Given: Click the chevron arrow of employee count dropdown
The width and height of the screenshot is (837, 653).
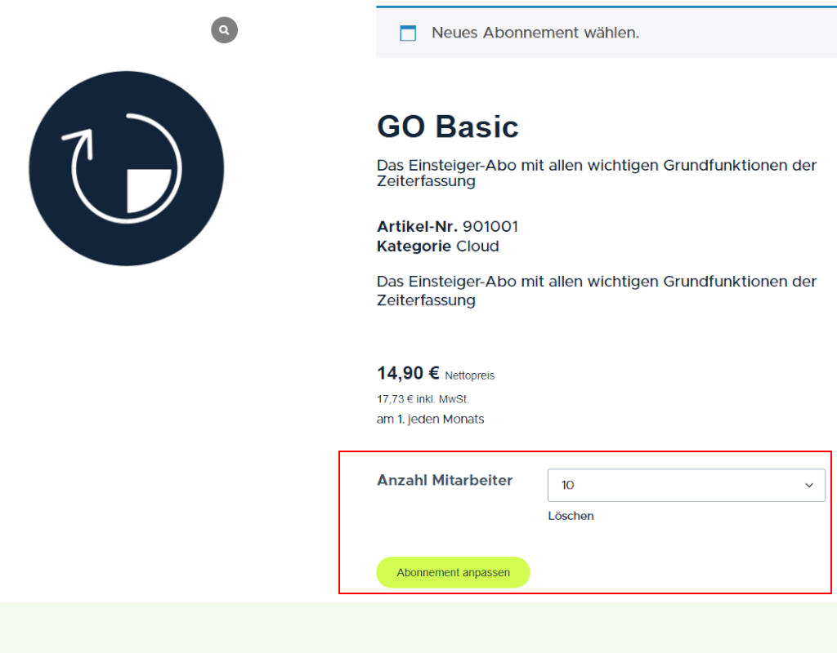Looking at the screenshot, I should pos(809,485).
